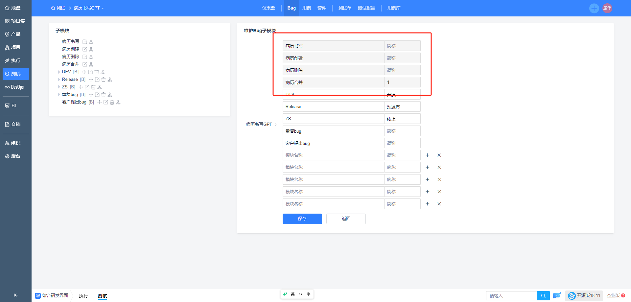Open the 测试报告 tab
This screenshot has height=302, width=631.
pos(366,8)
